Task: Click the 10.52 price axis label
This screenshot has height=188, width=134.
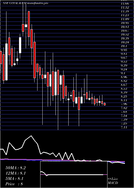Action: click(x=125, y=35)
